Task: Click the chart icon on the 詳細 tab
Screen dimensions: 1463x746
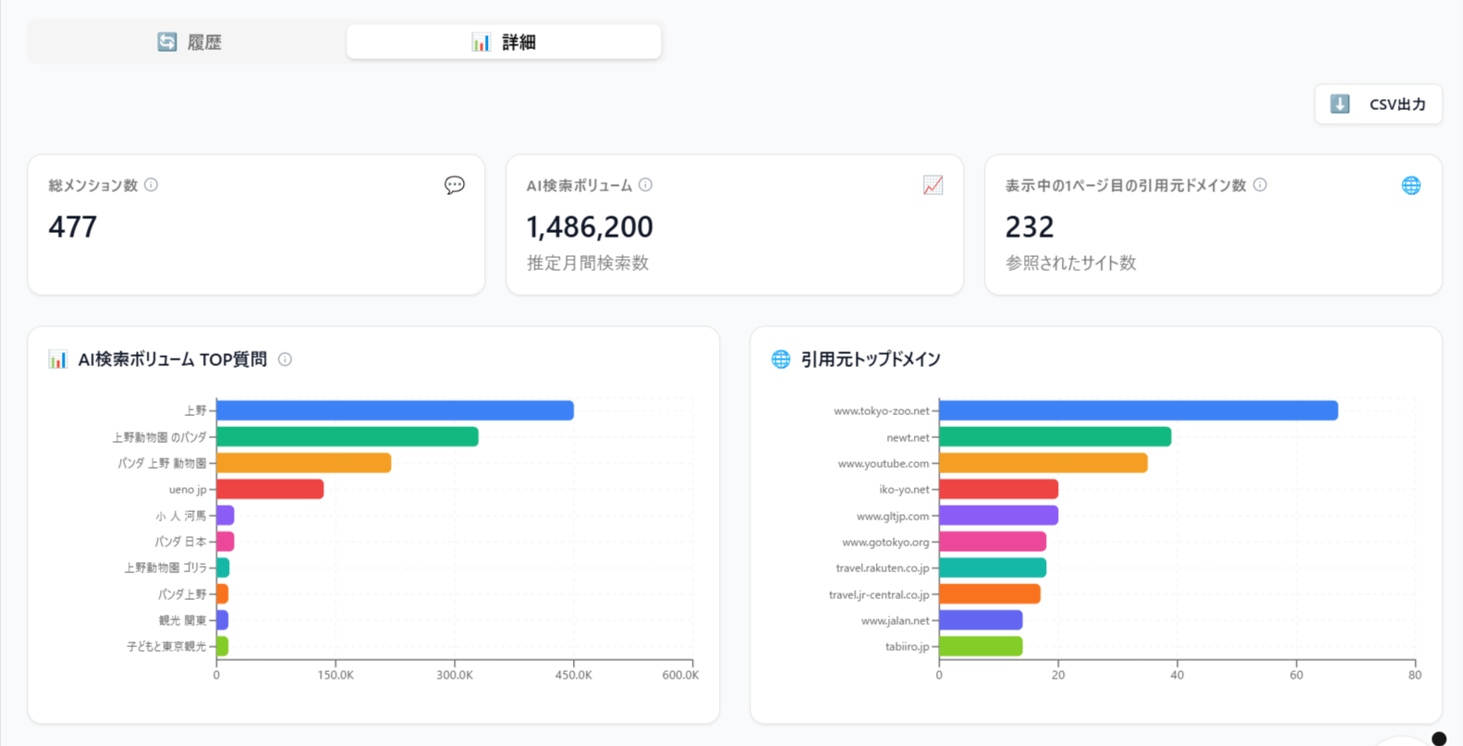Action: point(481,43)
